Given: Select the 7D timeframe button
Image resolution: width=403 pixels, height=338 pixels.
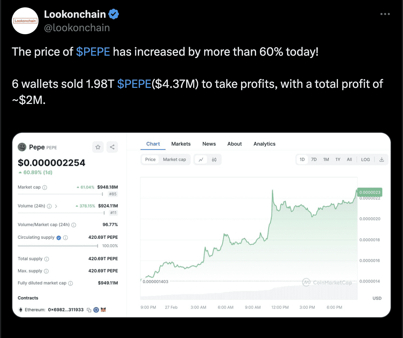Looking at the screenshot, I should coord(314,160).
